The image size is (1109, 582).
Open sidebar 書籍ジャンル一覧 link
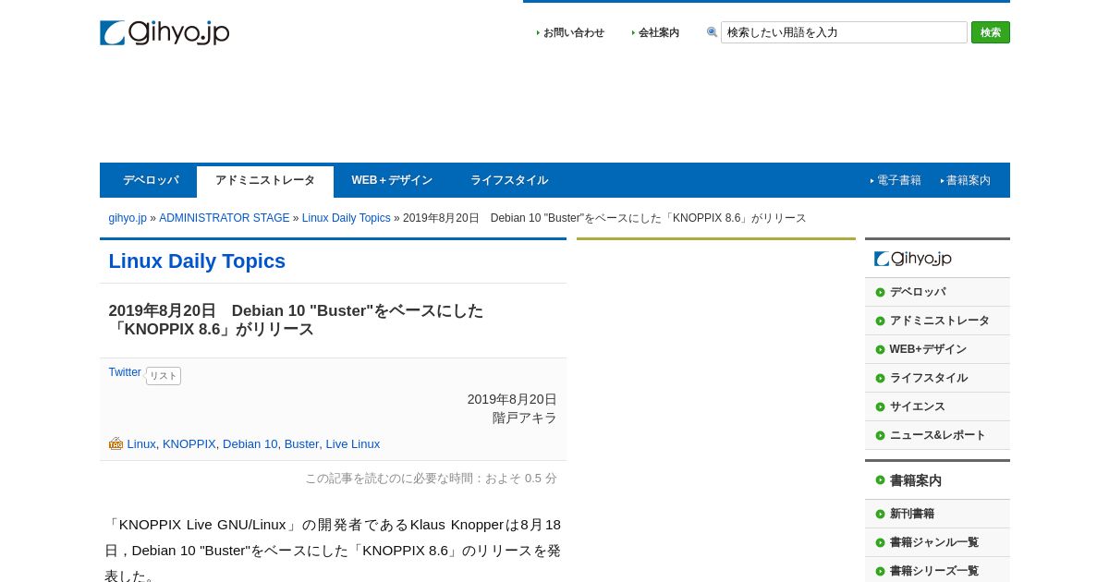pos(934,542)
